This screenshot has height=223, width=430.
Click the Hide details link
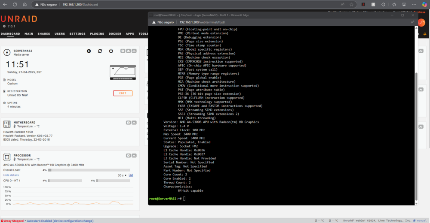11,175
